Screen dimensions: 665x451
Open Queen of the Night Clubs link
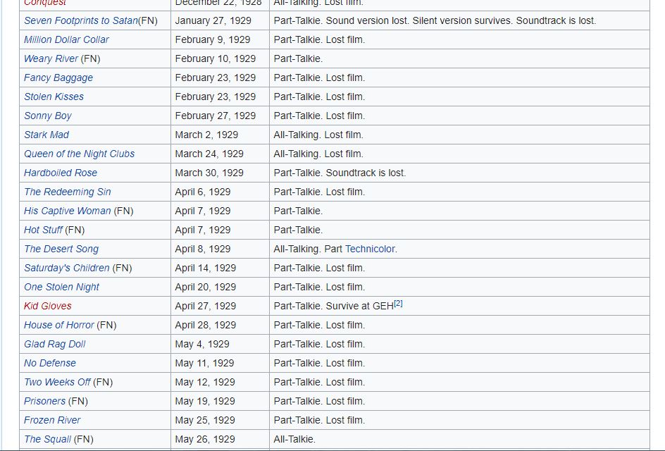[79, 154]
